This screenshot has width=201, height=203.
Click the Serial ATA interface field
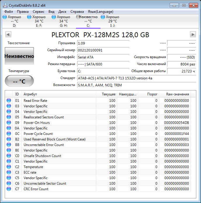tap(103, 57)
